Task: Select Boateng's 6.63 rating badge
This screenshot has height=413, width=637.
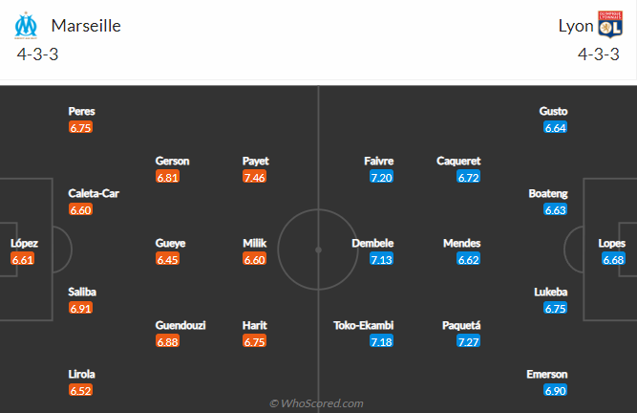Action: (x=555, y=210)
